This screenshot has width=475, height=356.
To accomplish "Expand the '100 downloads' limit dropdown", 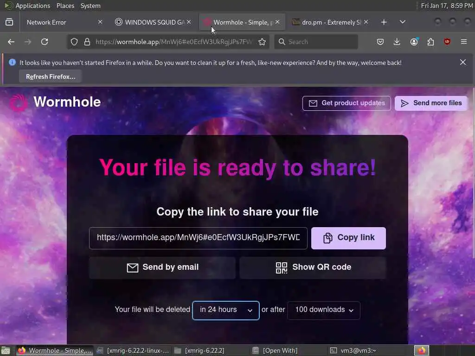I will point(323,310).
